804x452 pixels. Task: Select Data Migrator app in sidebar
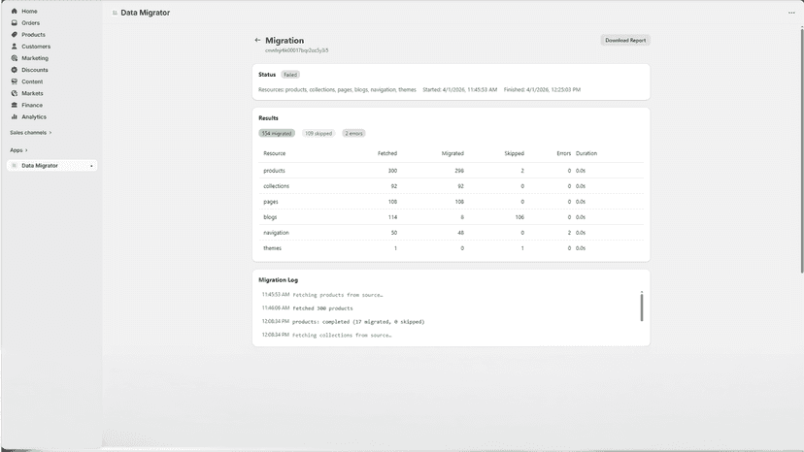[x=51, y=166]
